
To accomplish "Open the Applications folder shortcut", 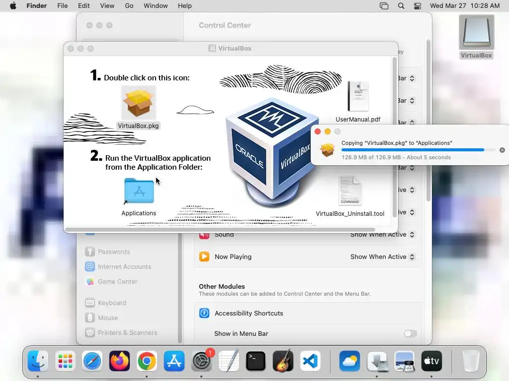I will coord(139,191).
